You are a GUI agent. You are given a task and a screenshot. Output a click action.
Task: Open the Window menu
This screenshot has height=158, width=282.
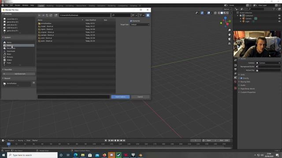25,5
